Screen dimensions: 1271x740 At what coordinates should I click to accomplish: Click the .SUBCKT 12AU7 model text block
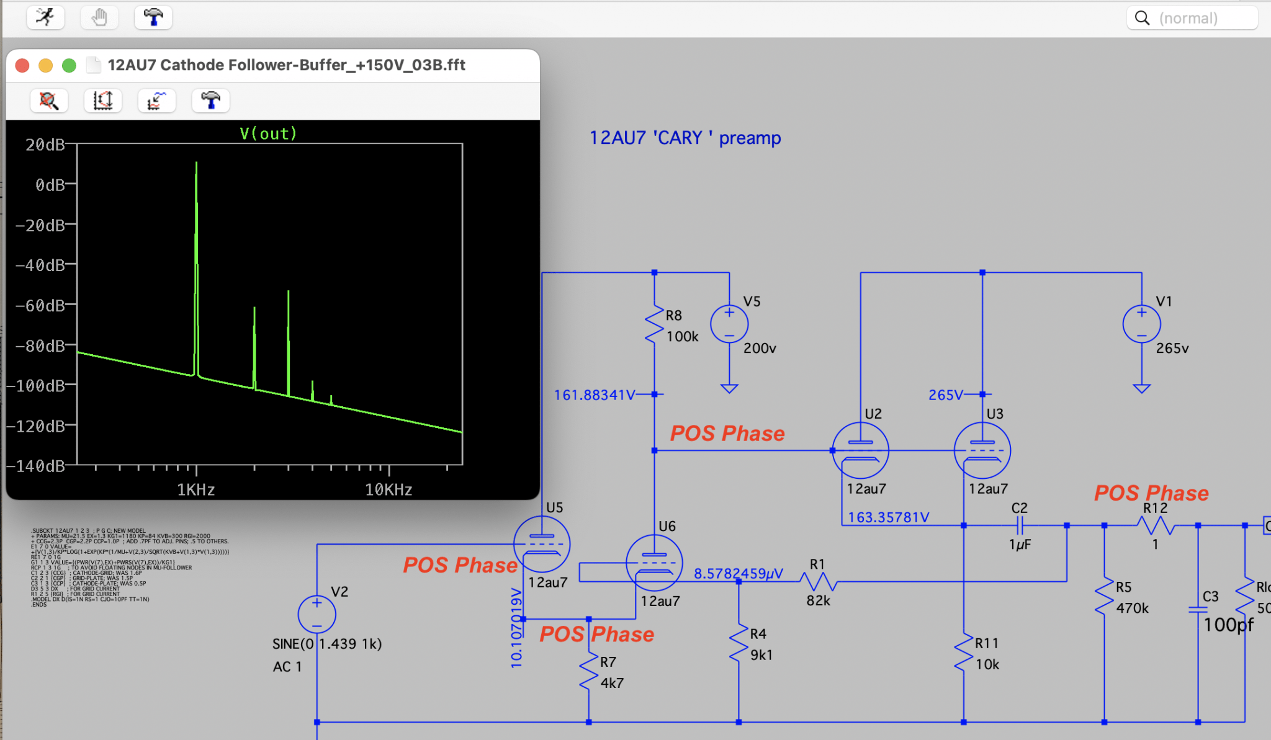130,568
